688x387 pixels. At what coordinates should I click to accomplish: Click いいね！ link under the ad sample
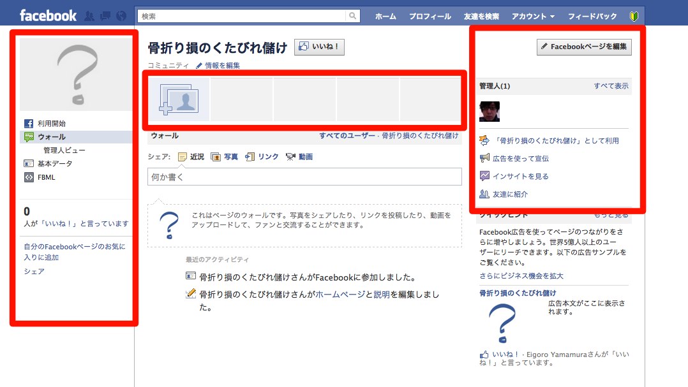click(x=505, y=354)
